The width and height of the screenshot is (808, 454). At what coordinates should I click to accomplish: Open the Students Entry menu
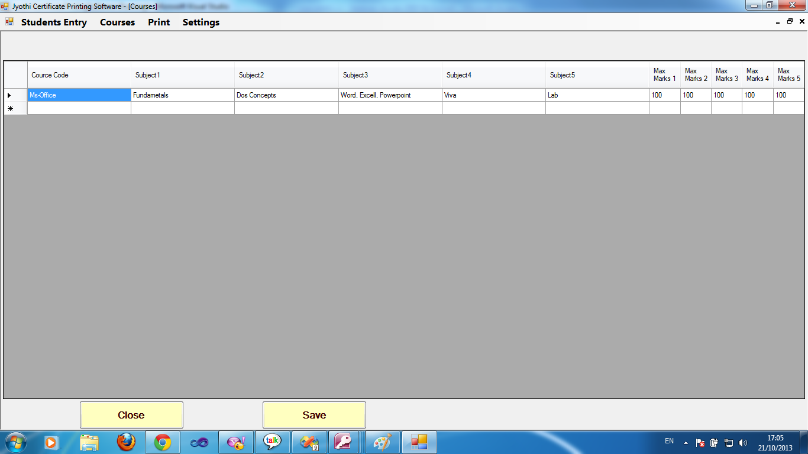54,22
